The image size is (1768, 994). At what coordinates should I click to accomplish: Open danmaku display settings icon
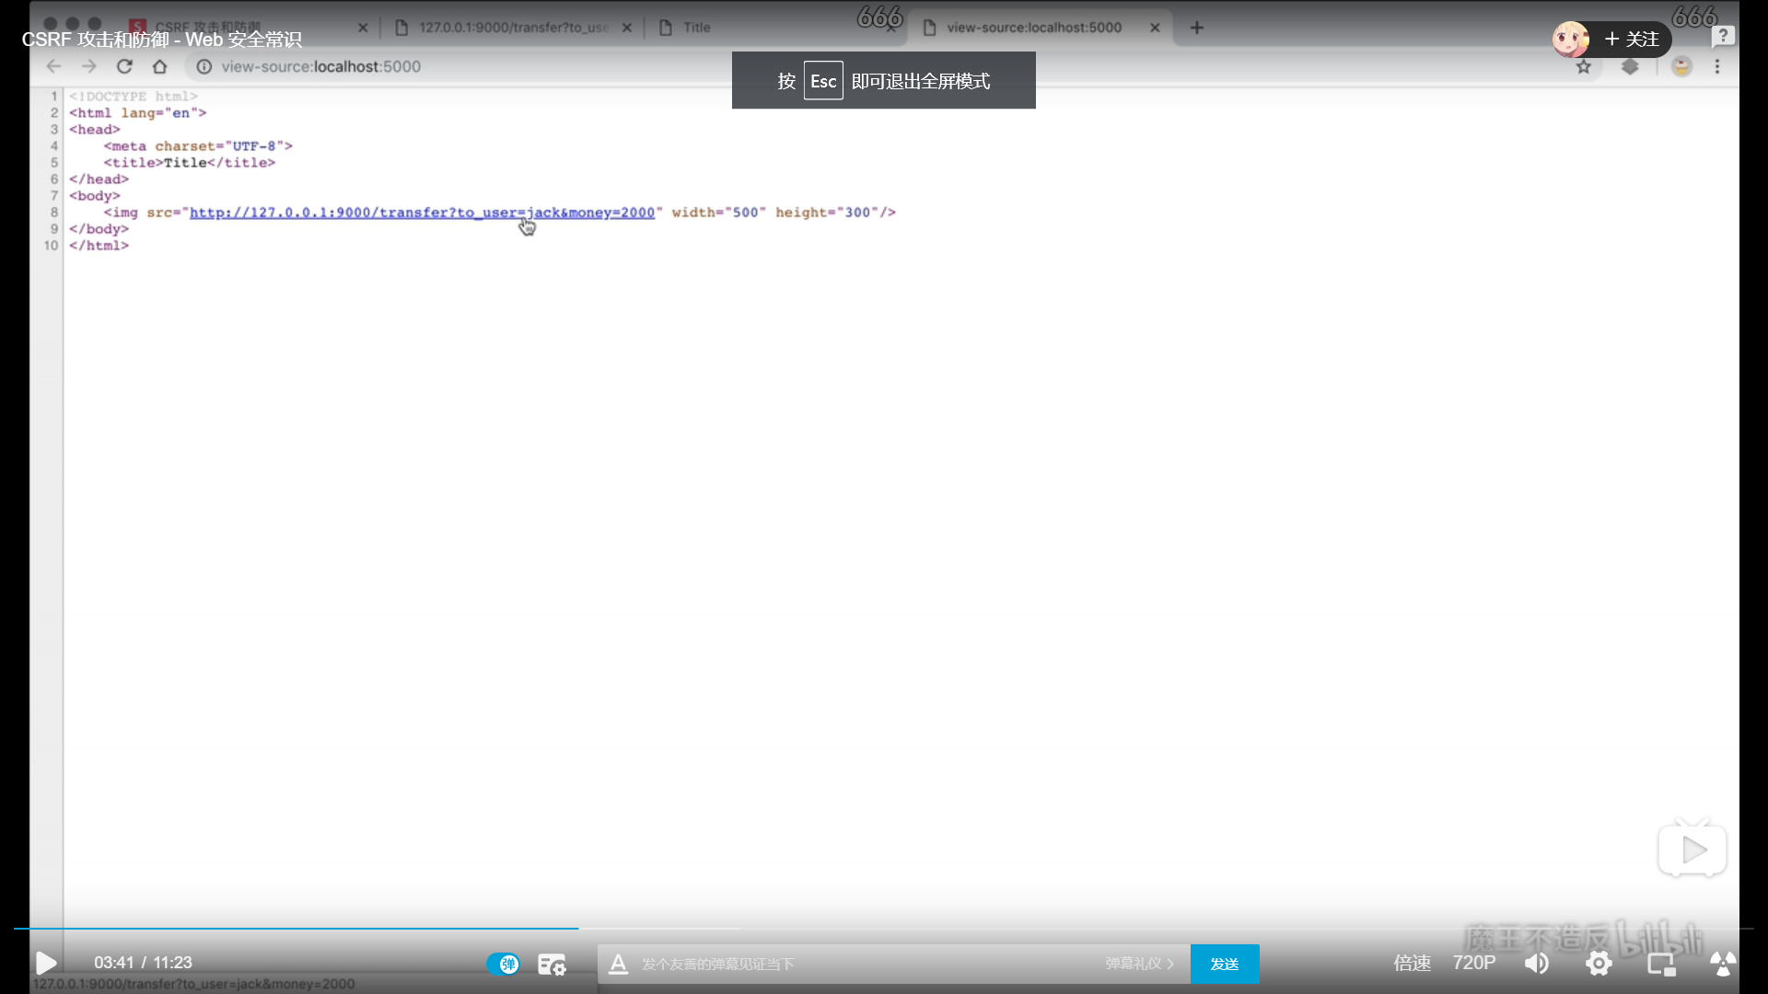click(x=552, y=964)
